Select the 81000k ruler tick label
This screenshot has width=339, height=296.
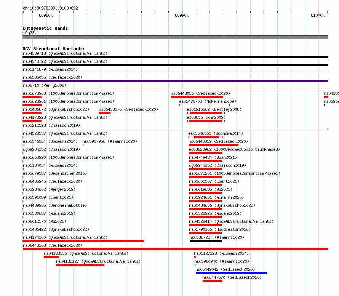tap(318, 15)
